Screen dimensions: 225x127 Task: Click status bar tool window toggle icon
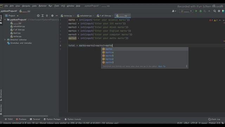1,123
